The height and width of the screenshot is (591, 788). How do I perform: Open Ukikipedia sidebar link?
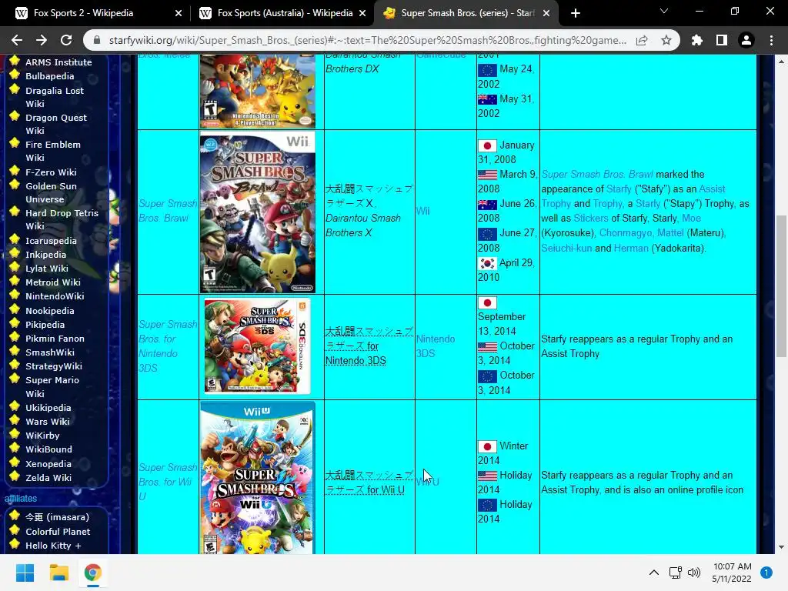click(48, 408)
